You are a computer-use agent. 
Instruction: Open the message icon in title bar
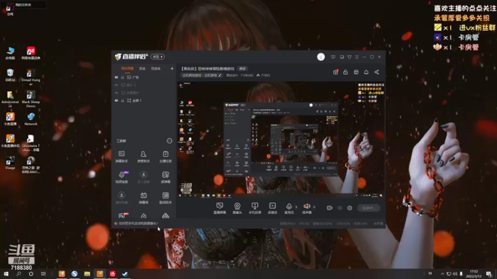(333, 57)
